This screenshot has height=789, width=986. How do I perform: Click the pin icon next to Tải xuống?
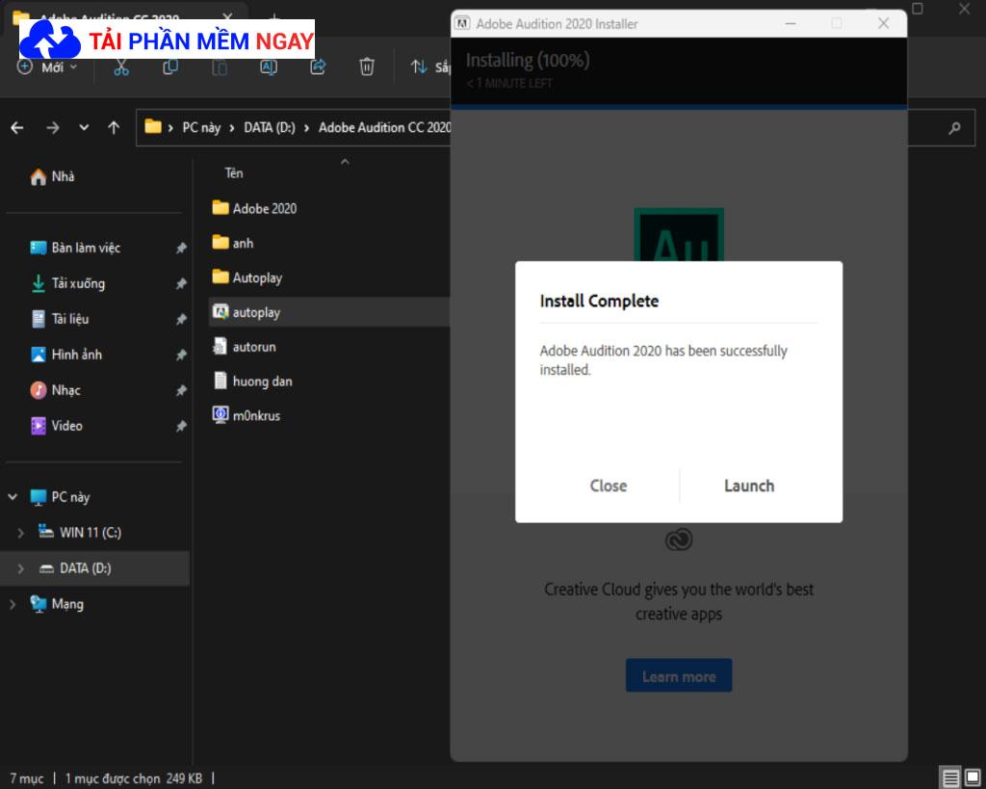coord(181,284)
